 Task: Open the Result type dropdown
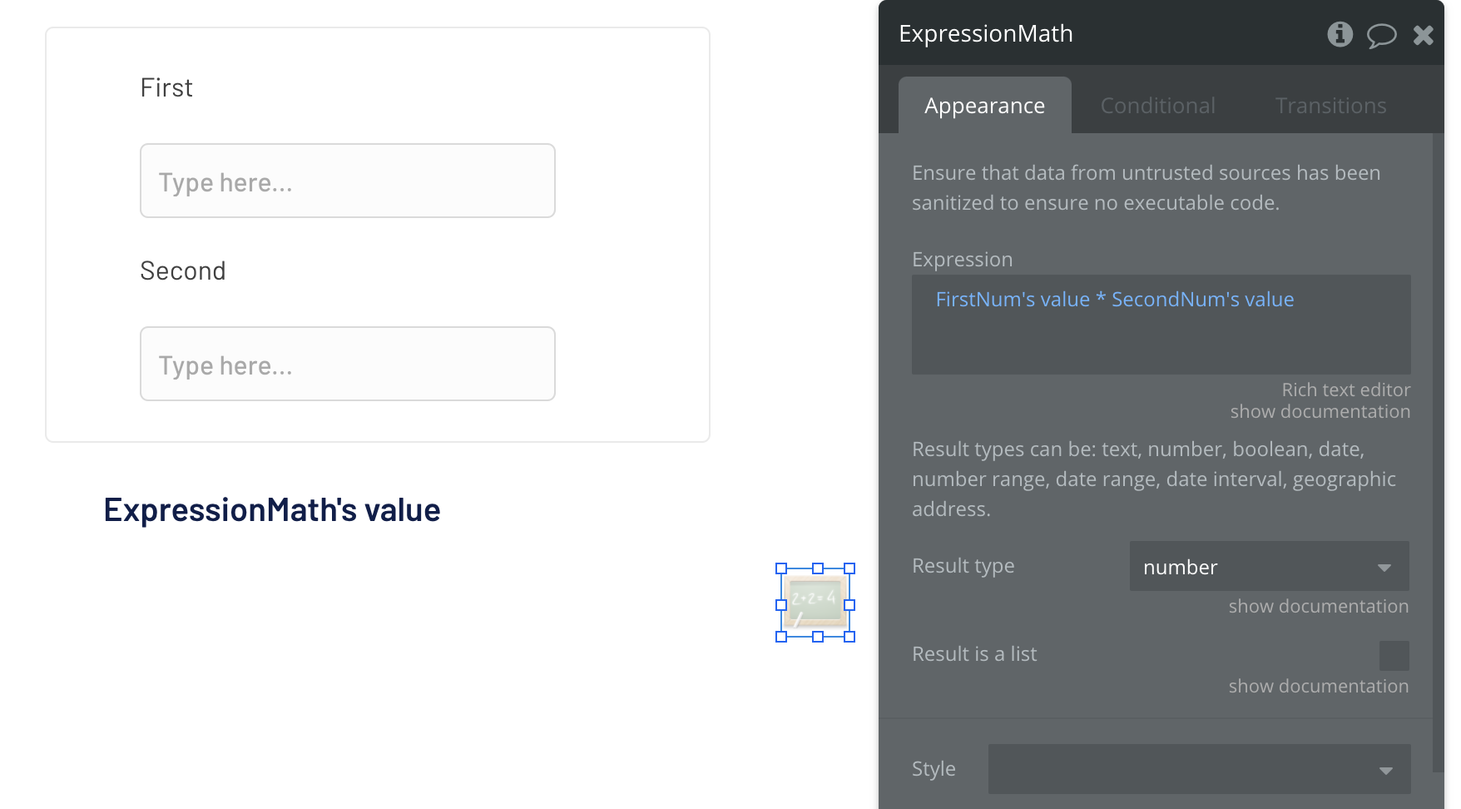coord(1269,567)
